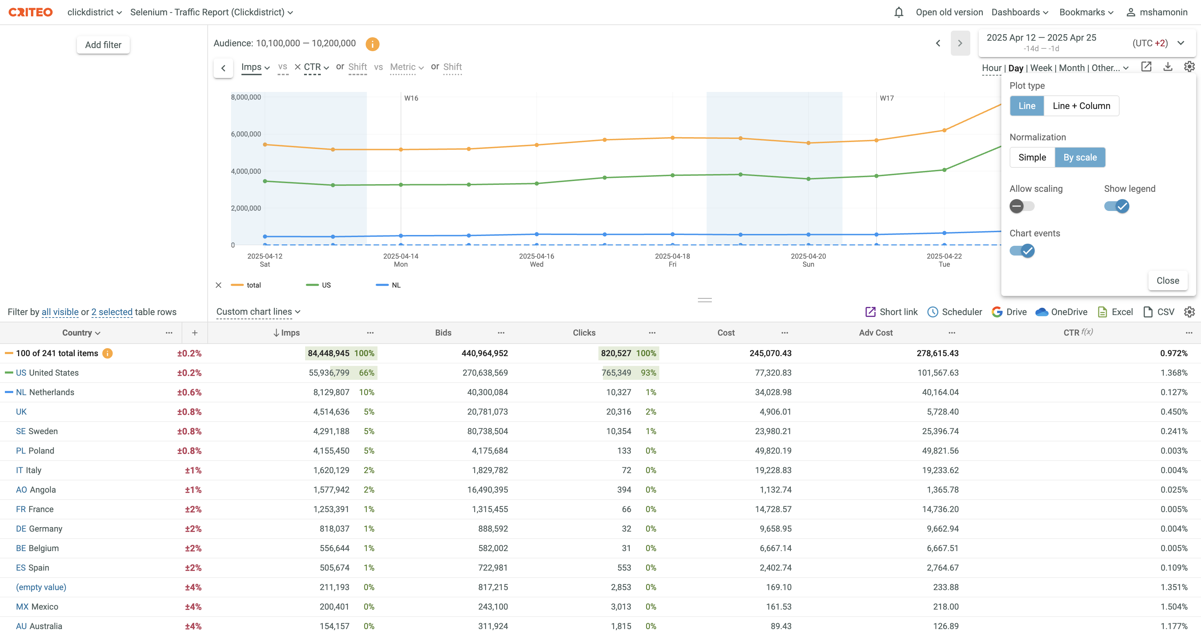Click the Scheduler clock icon

tap(932, 312)
